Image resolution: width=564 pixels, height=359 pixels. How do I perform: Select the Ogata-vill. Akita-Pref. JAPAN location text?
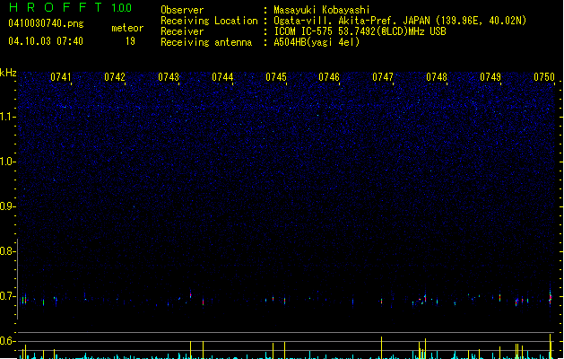(400, 21)
